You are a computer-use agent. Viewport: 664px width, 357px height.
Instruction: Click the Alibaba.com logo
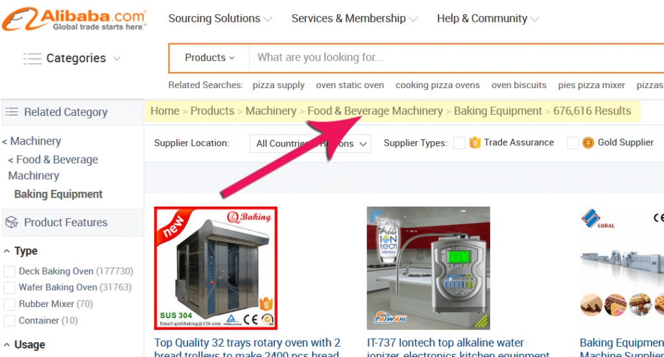pos(75,19)
